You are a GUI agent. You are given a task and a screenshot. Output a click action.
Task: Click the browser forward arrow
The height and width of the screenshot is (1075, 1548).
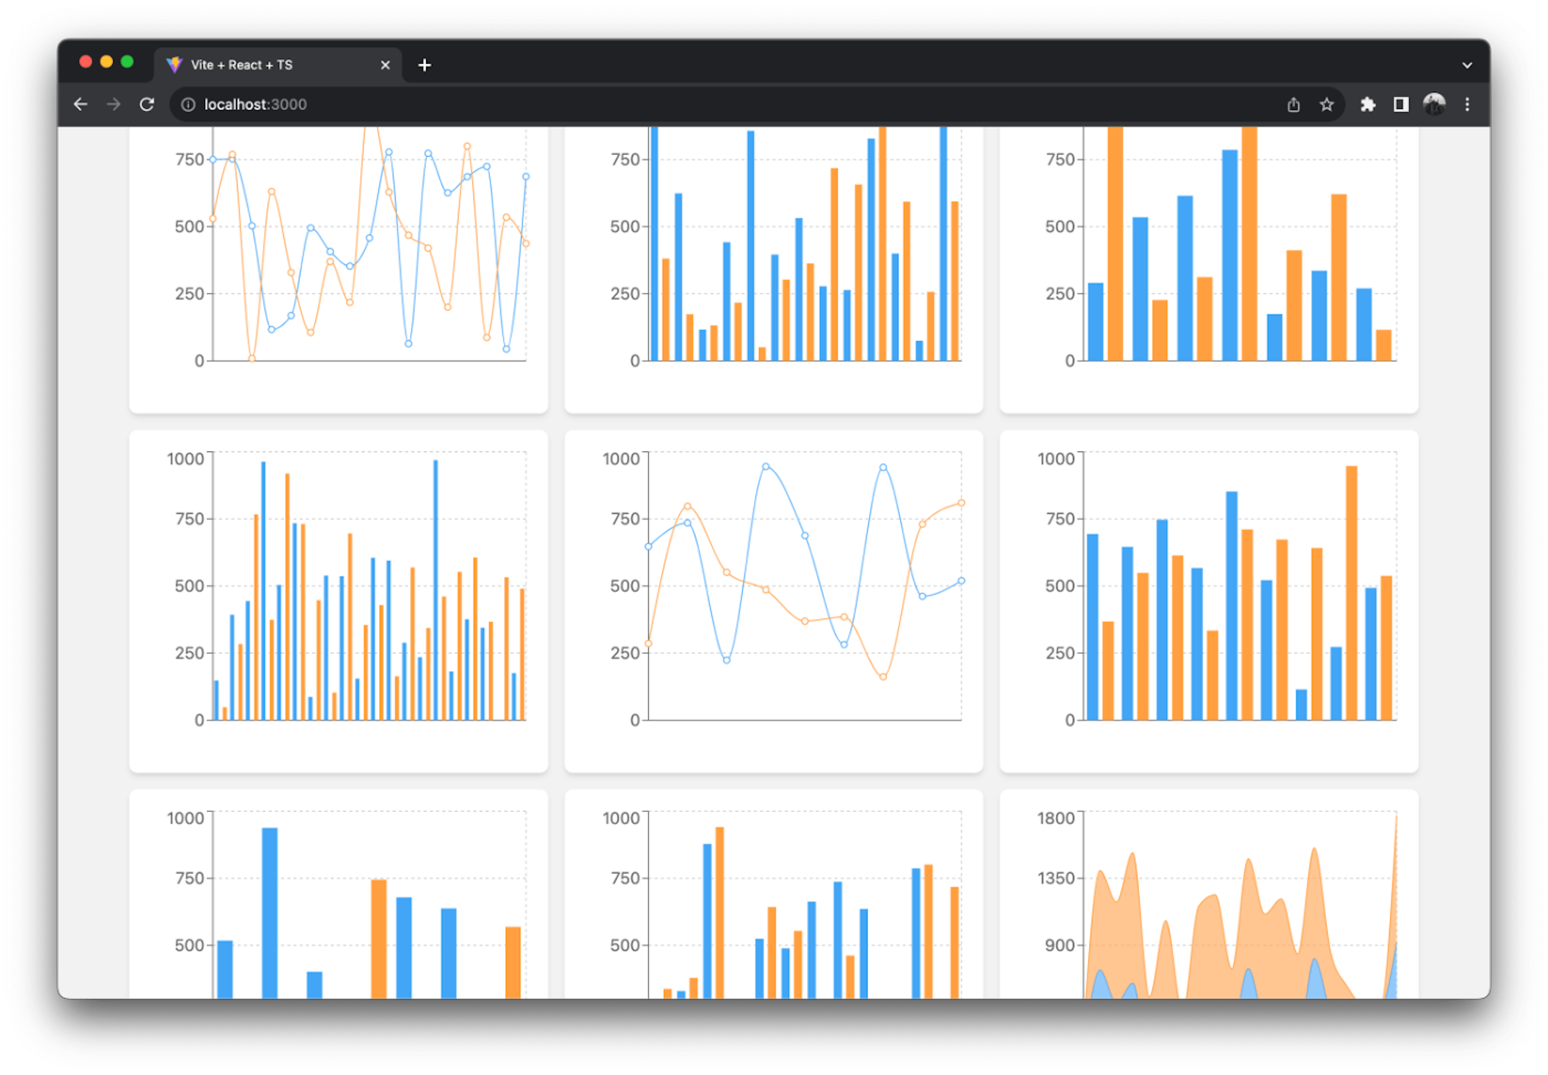click(x=114, y=104)
